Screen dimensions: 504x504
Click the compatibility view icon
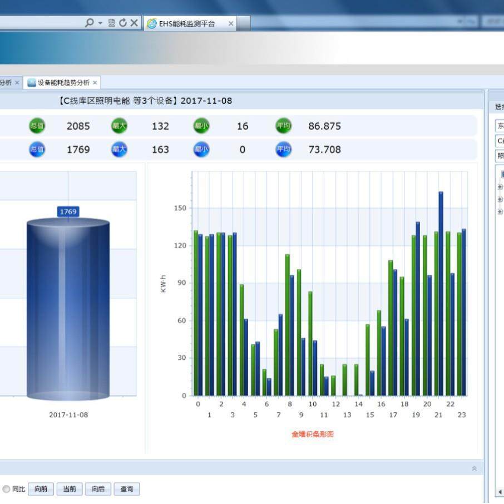click(111, 23)
